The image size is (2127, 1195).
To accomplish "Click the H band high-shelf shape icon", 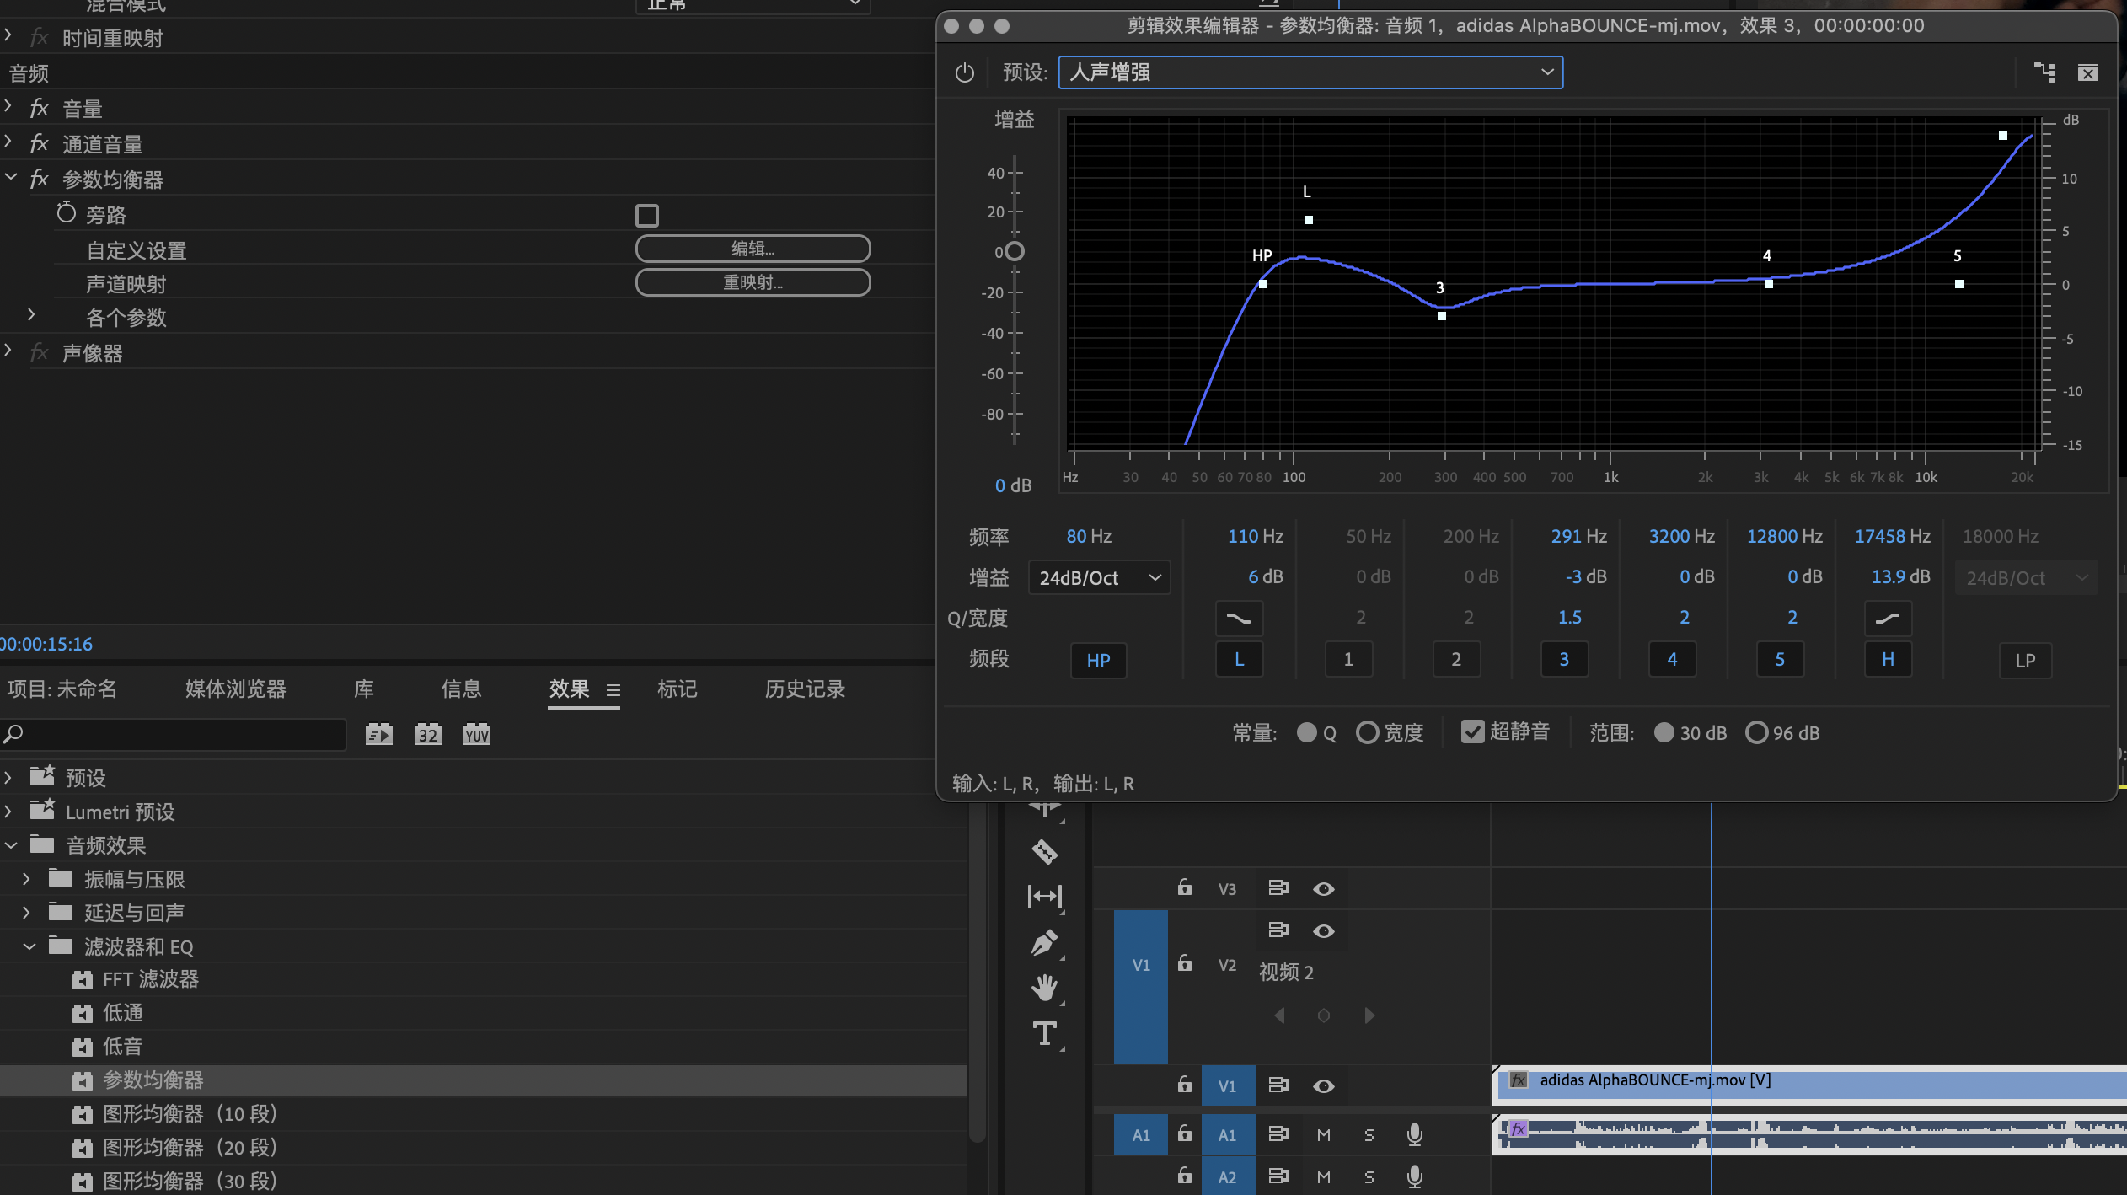I will coord(1888,619).
